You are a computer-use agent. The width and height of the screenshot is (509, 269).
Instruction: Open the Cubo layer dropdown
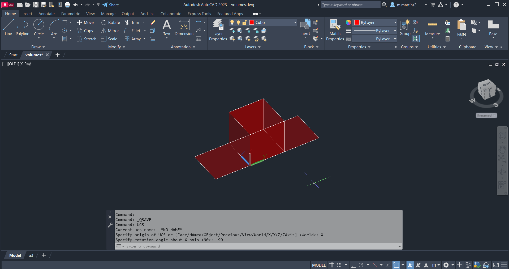[295, 23]
